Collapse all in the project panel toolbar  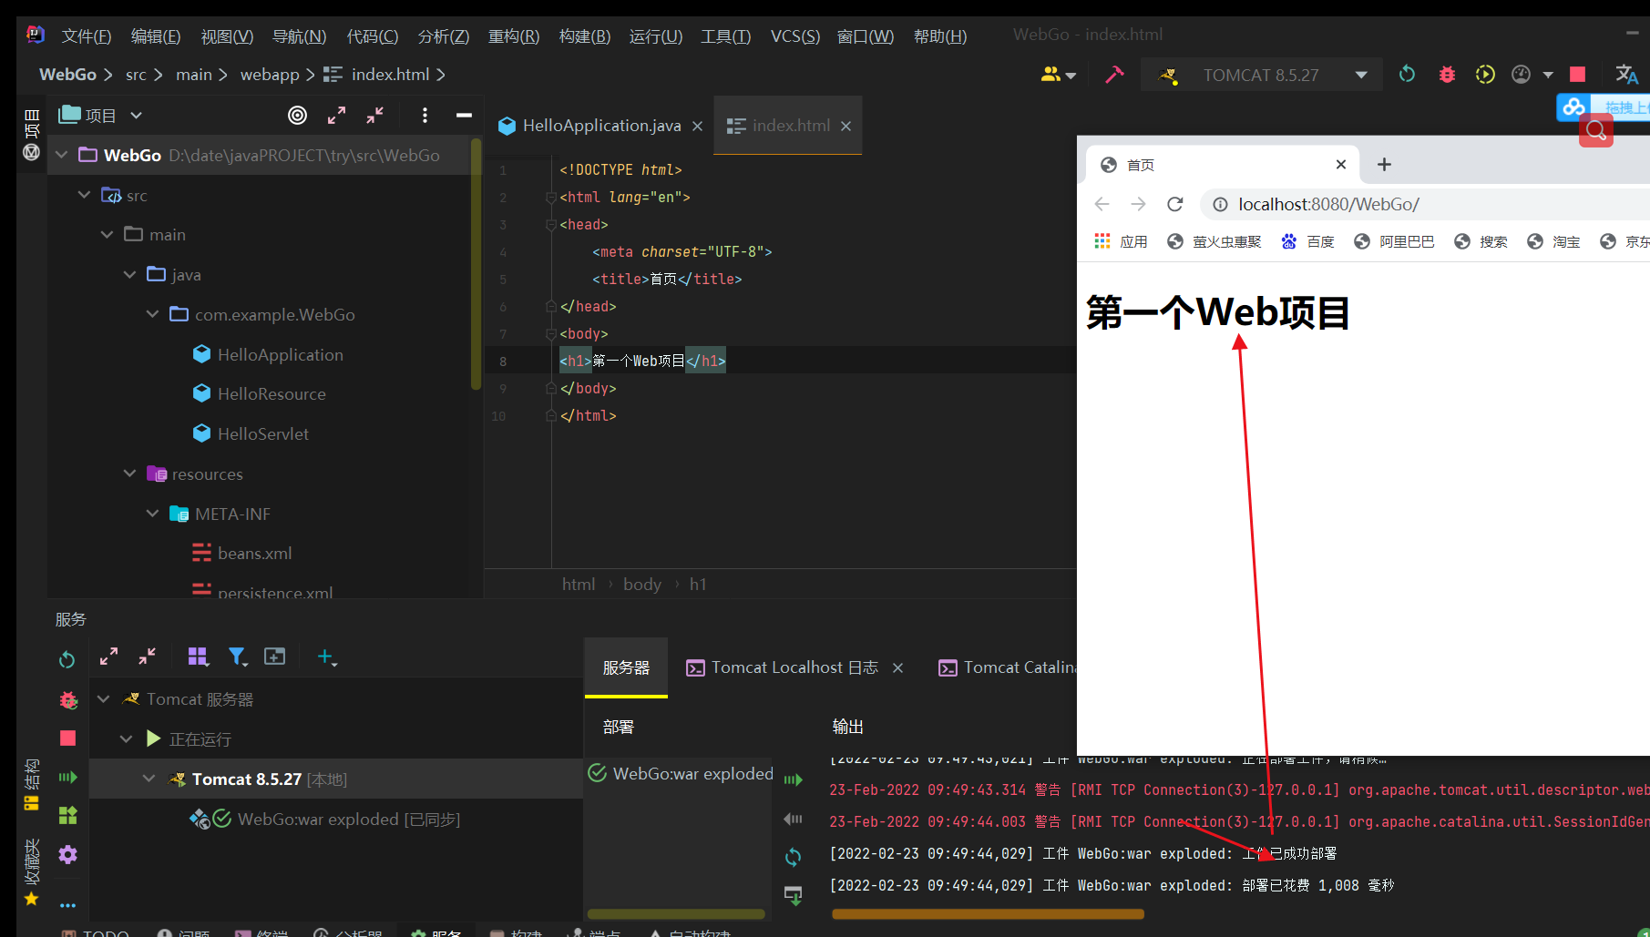(374, 116)
